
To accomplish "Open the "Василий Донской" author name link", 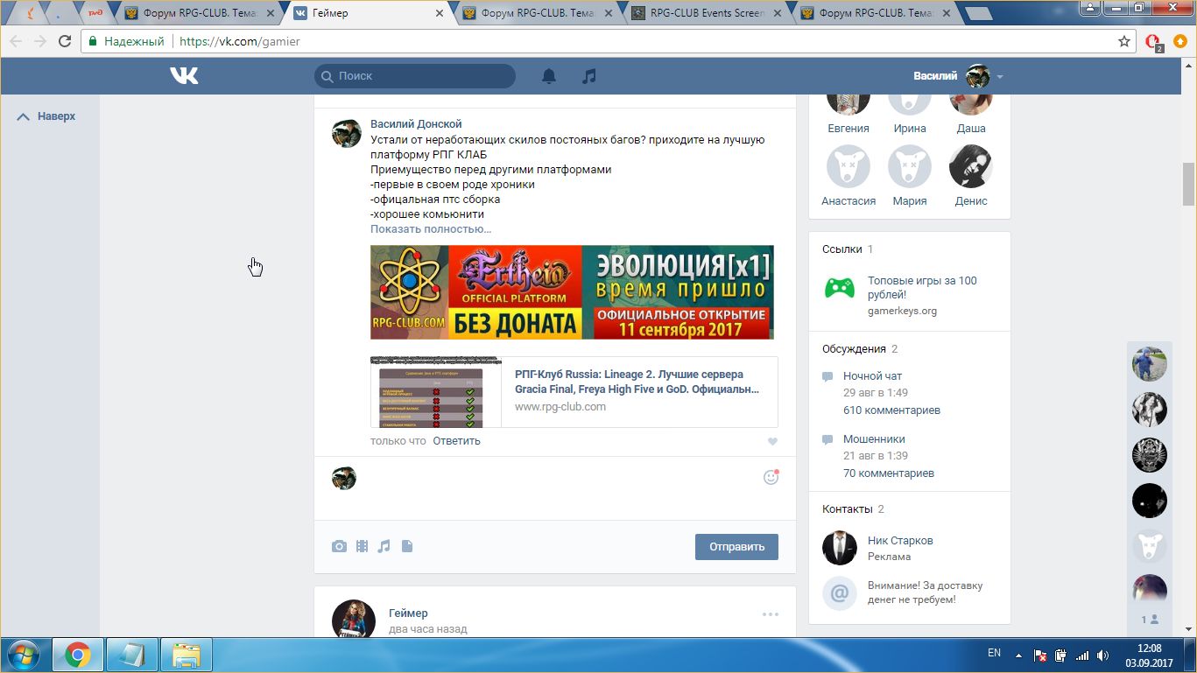I will click(416, 124).
